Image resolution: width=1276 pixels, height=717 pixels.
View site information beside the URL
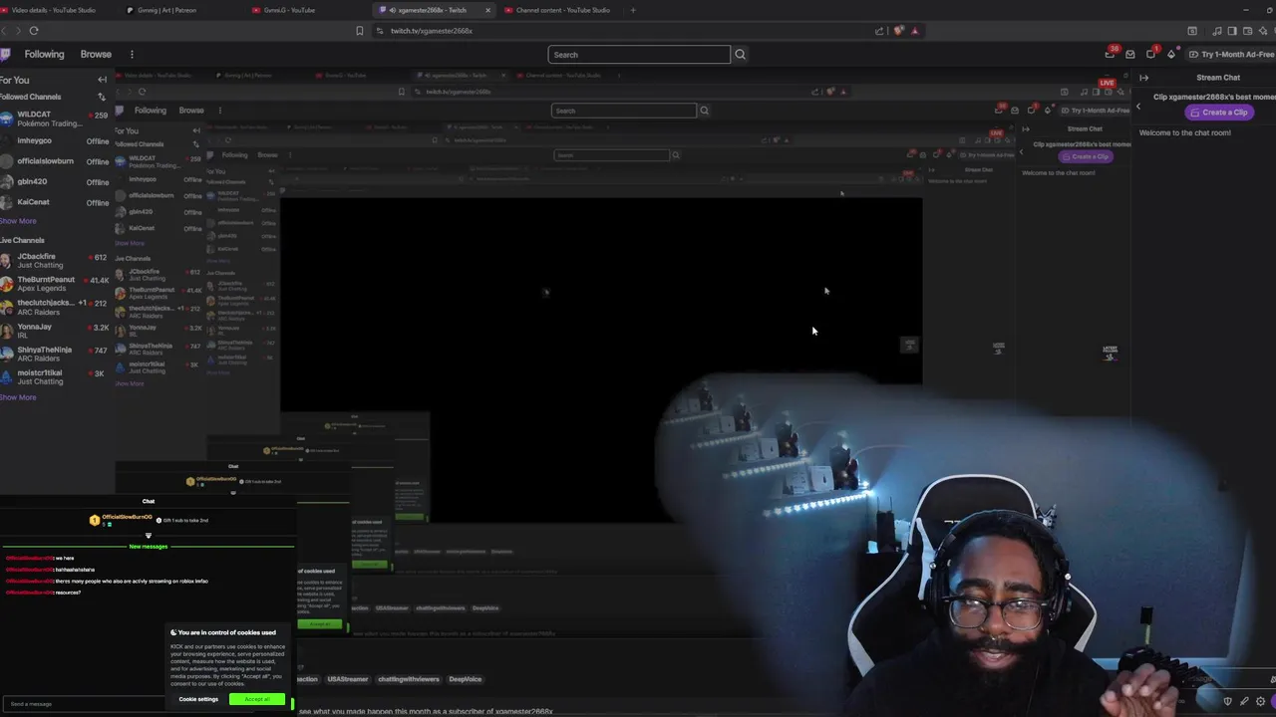point(379,31)
